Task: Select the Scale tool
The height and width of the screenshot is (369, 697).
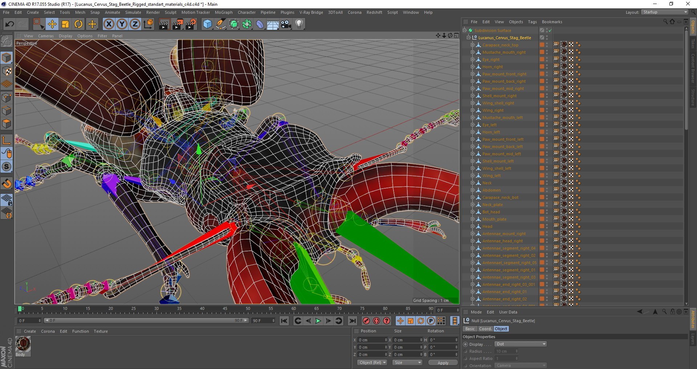Action: (65, 24)
